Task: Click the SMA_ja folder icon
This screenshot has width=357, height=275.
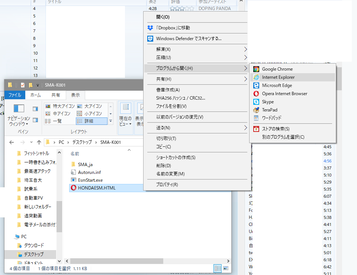Action: [x=73, y=164]
